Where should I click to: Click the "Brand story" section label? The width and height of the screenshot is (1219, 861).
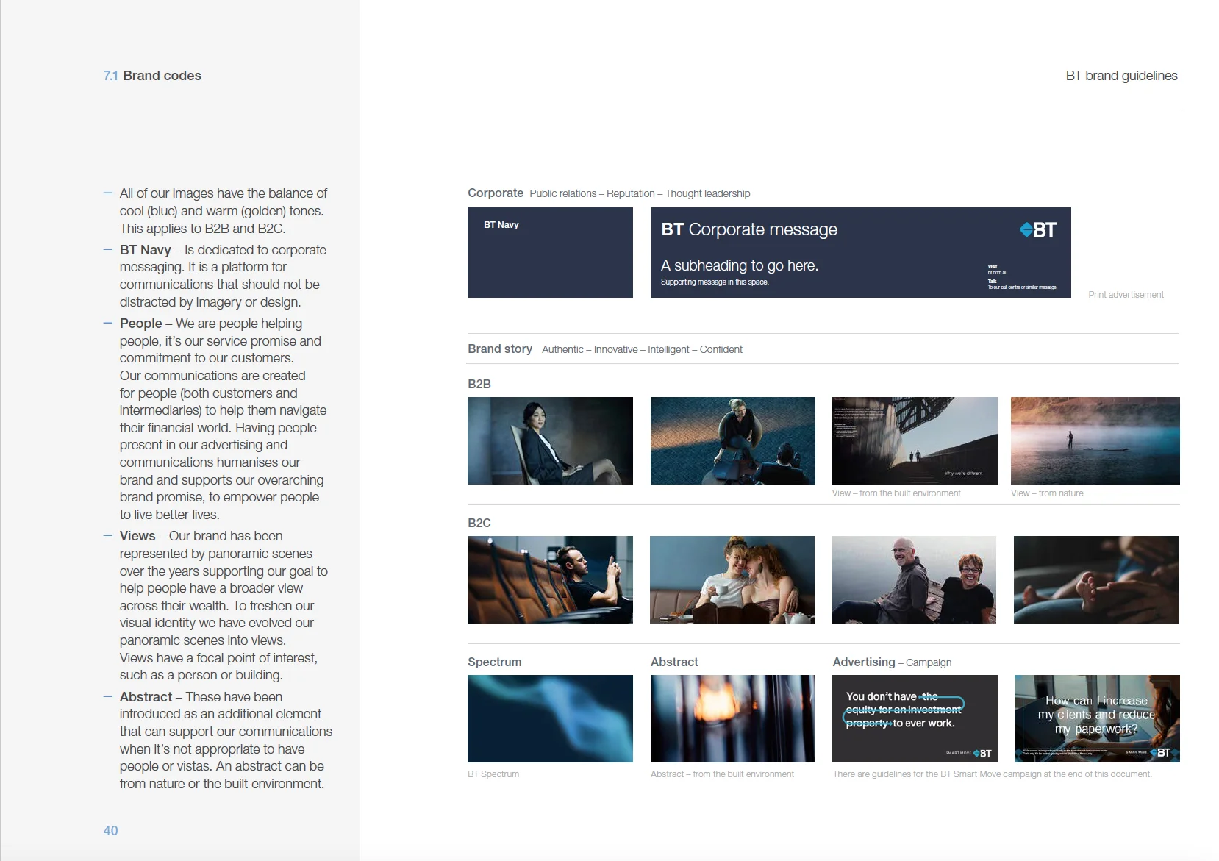(500, 349)
